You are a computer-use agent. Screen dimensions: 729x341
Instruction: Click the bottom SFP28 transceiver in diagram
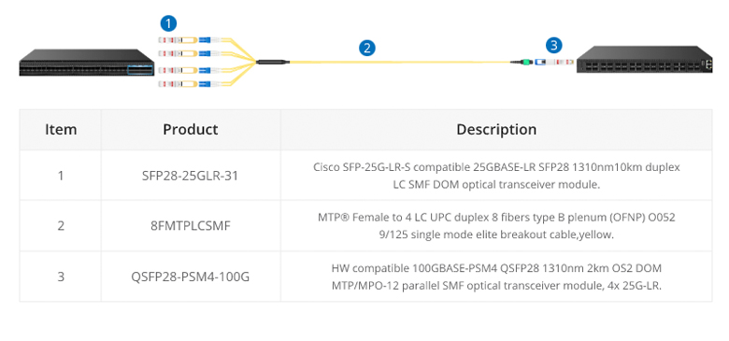179,84
